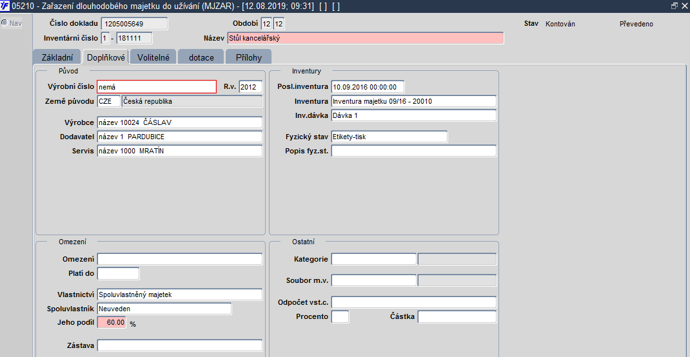The image size is (690, 357).
Task: Click the Jeho podíl field 60.00
Action: [x=112, y=323]
